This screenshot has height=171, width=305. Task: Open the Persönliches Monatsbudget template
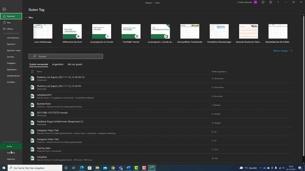[x=219, y=33]
